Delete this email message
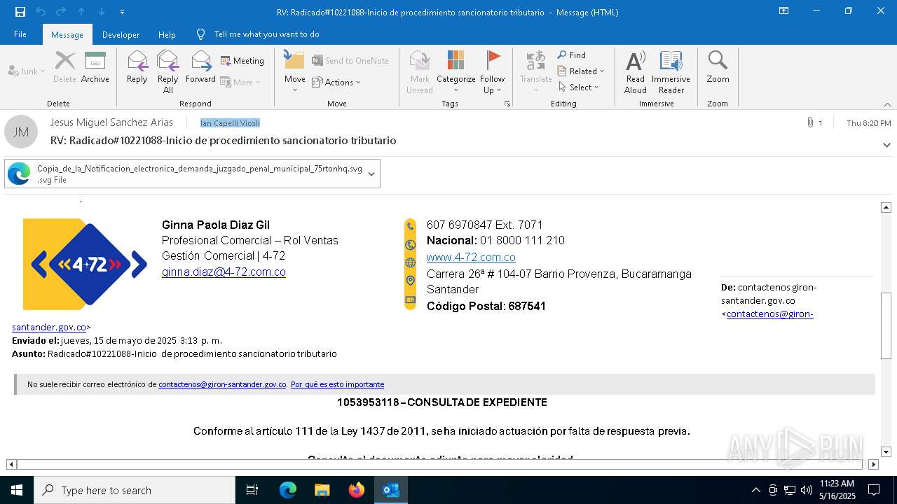The height and width of the screenshot is (504, 897). 64,67
